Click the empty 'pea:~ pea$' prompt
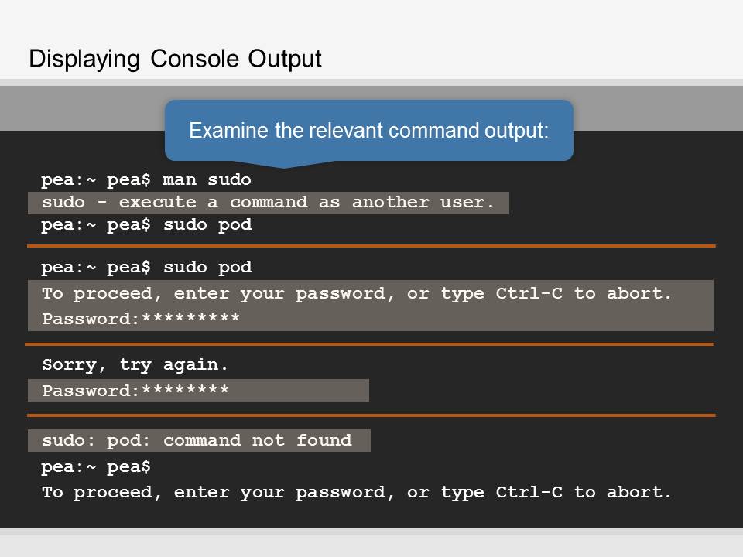 click(96, 467)
